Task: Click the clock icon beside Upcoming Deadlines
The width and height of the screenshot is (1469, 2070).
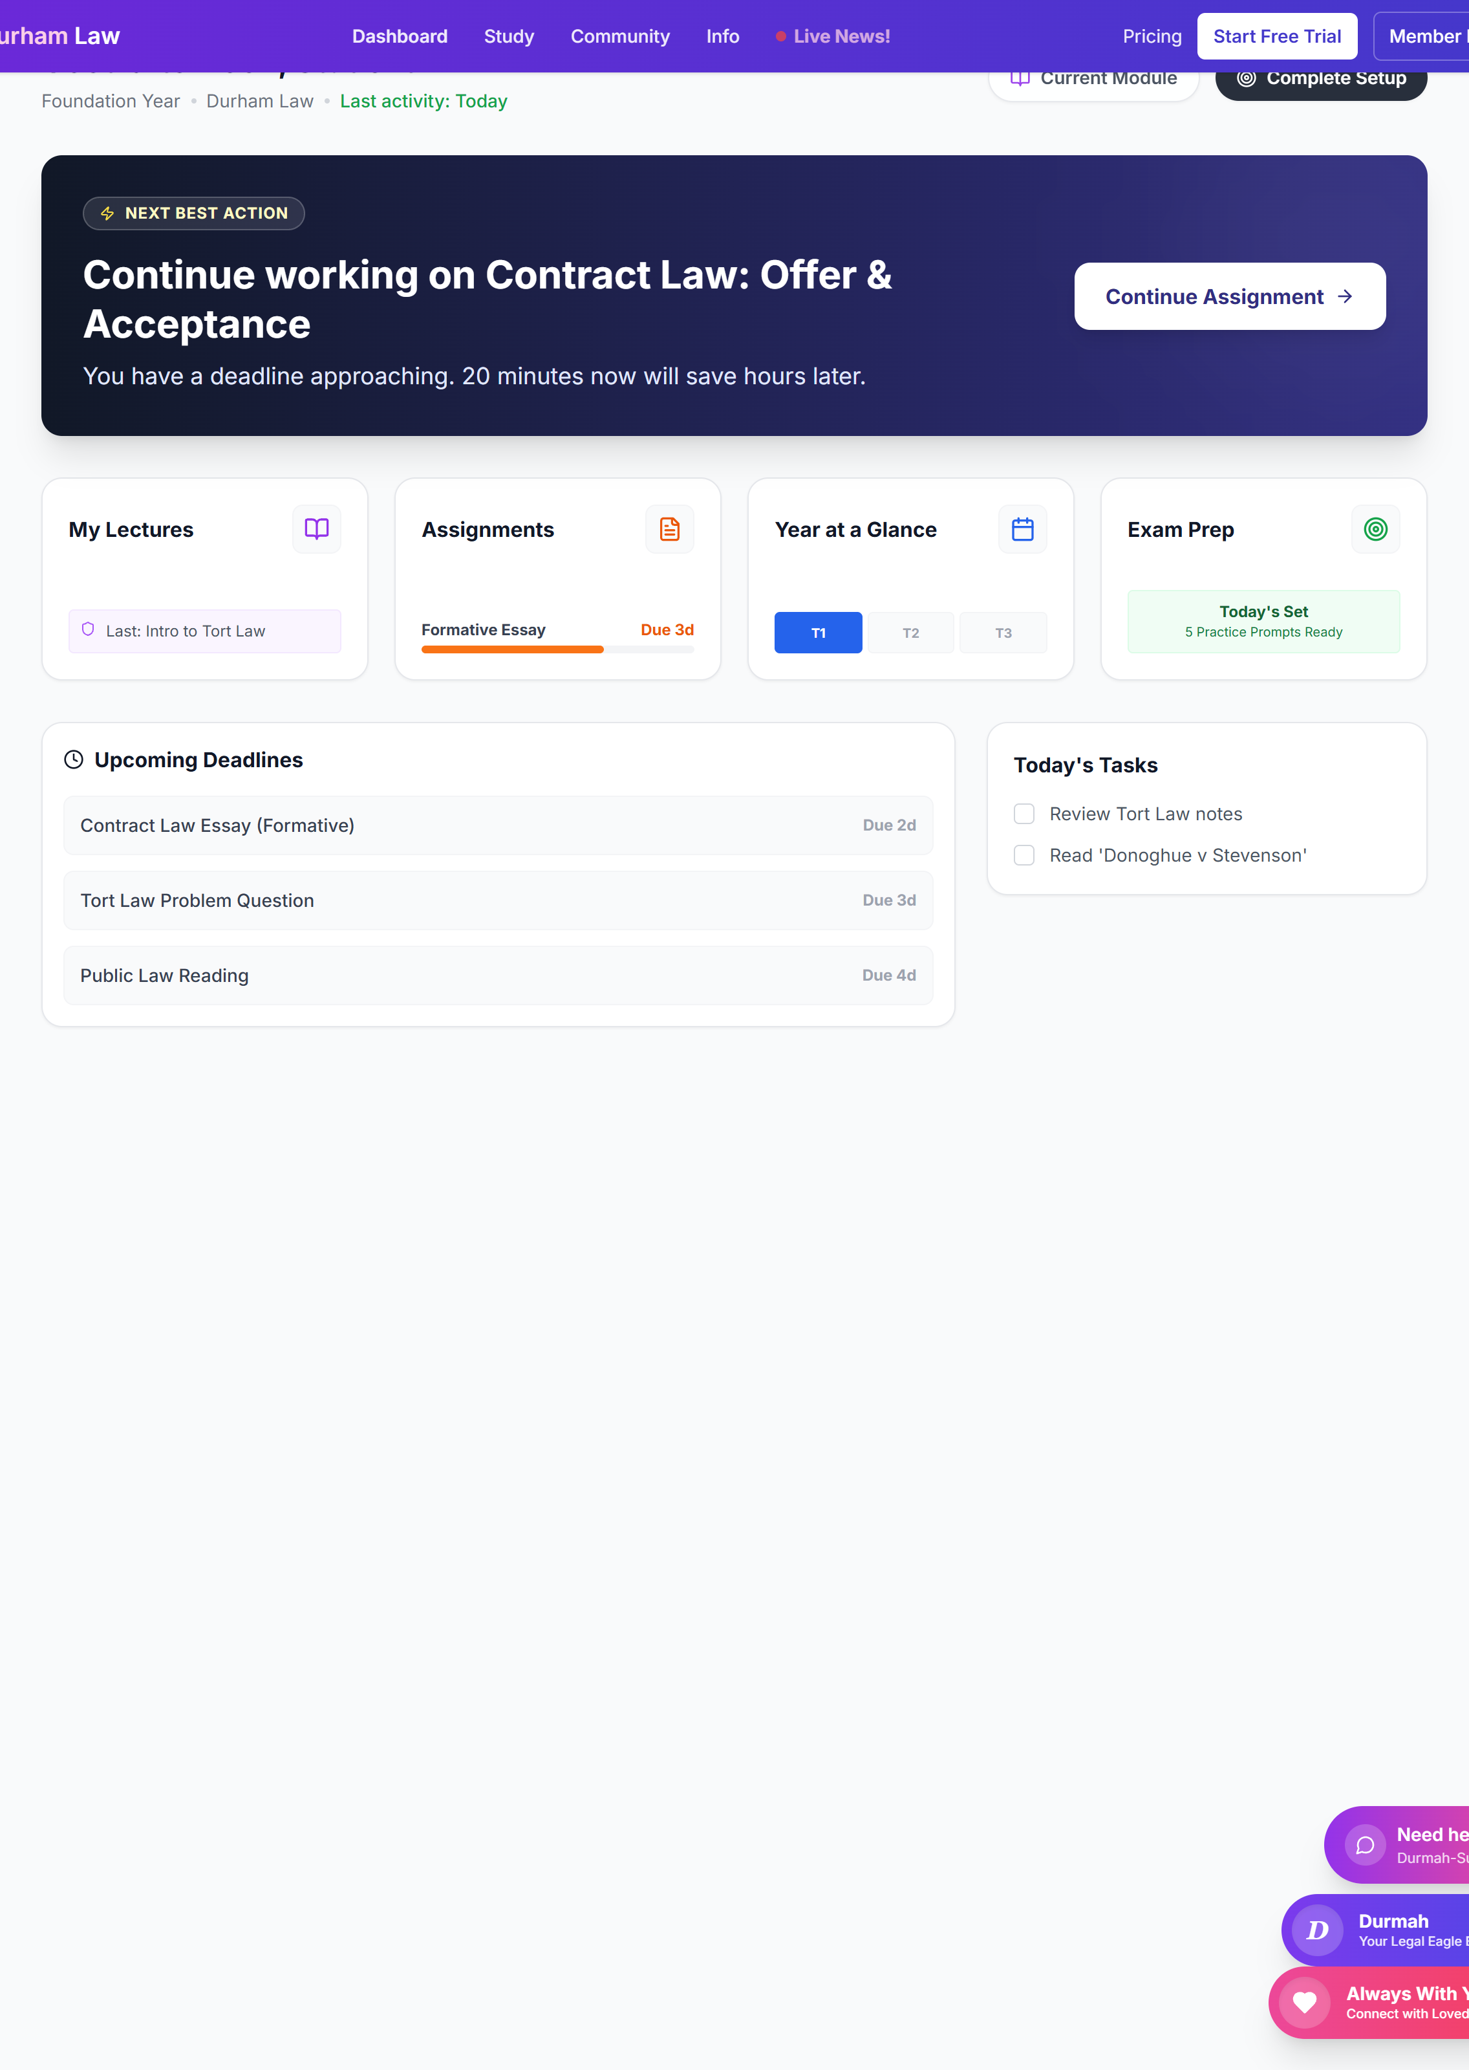Action: [73, 760]
